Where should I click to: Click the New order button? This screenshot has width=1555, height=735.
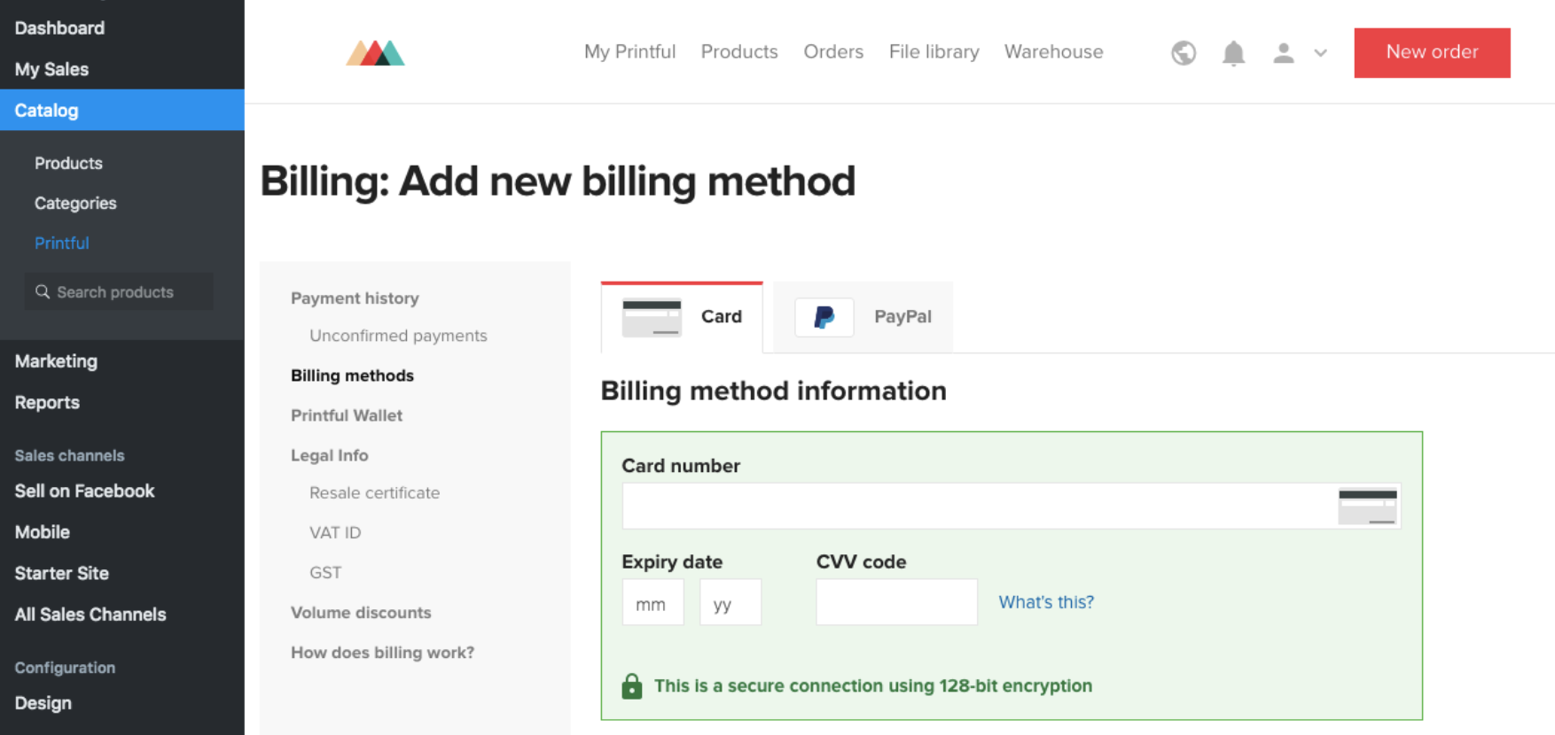tap(1432, 52)
